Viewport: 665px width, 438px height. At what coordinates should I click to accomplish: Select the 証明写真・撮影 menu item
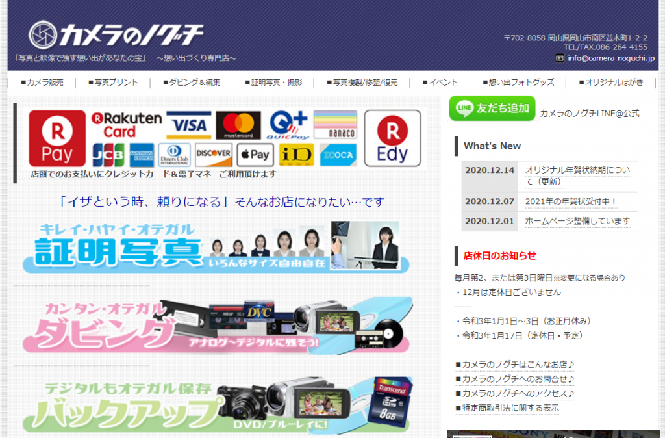coord(273,83)
